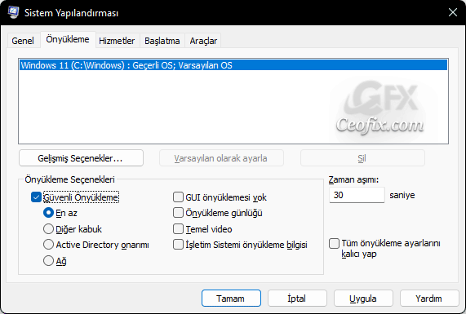Click the Sil button
This screenshot has width=466, height=314.
coord(362,158)
